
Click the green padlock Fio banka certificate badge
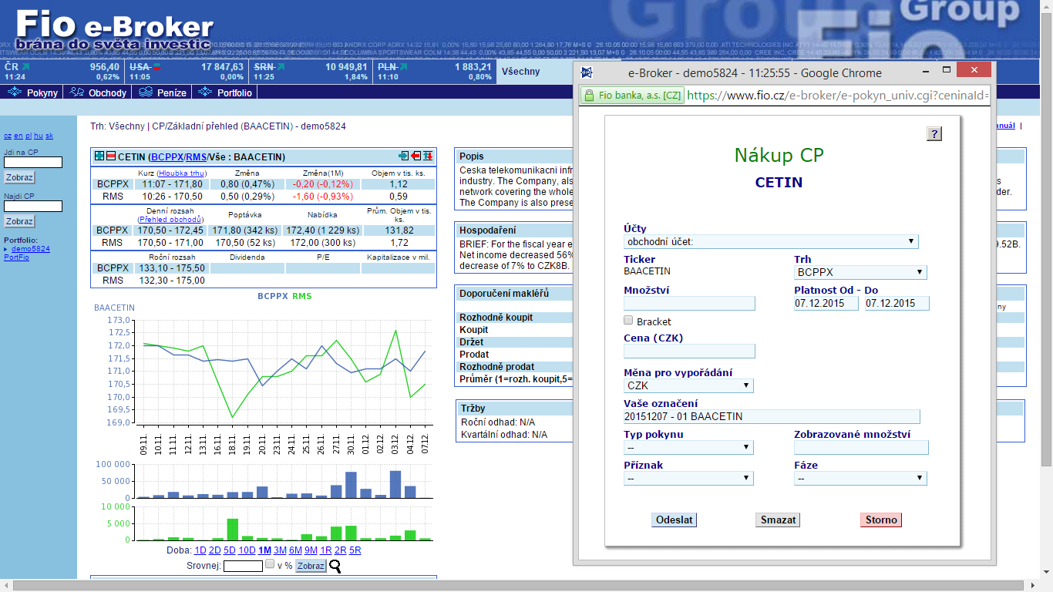[632, 96]
